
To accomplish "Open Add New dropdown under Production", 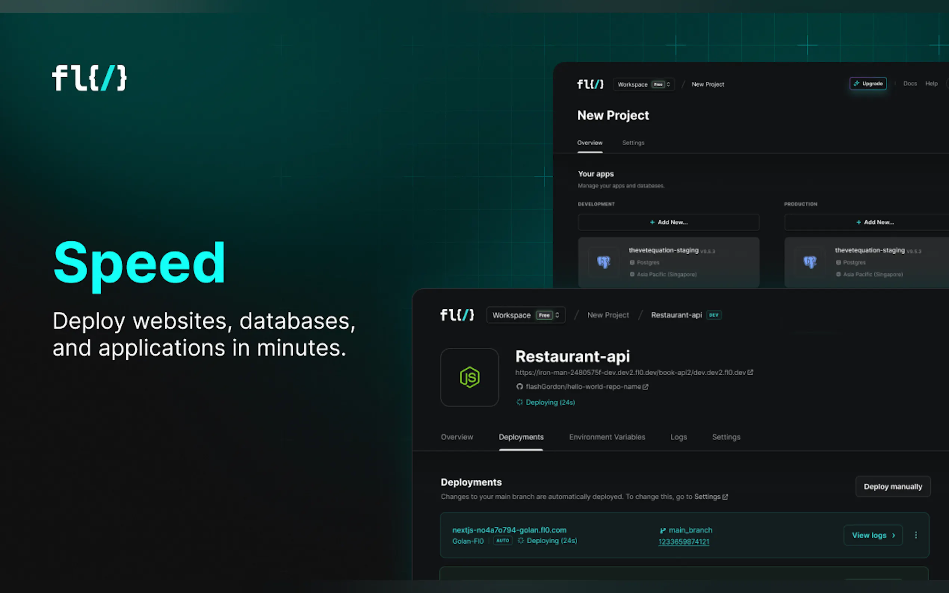I will tap(875, 223).
